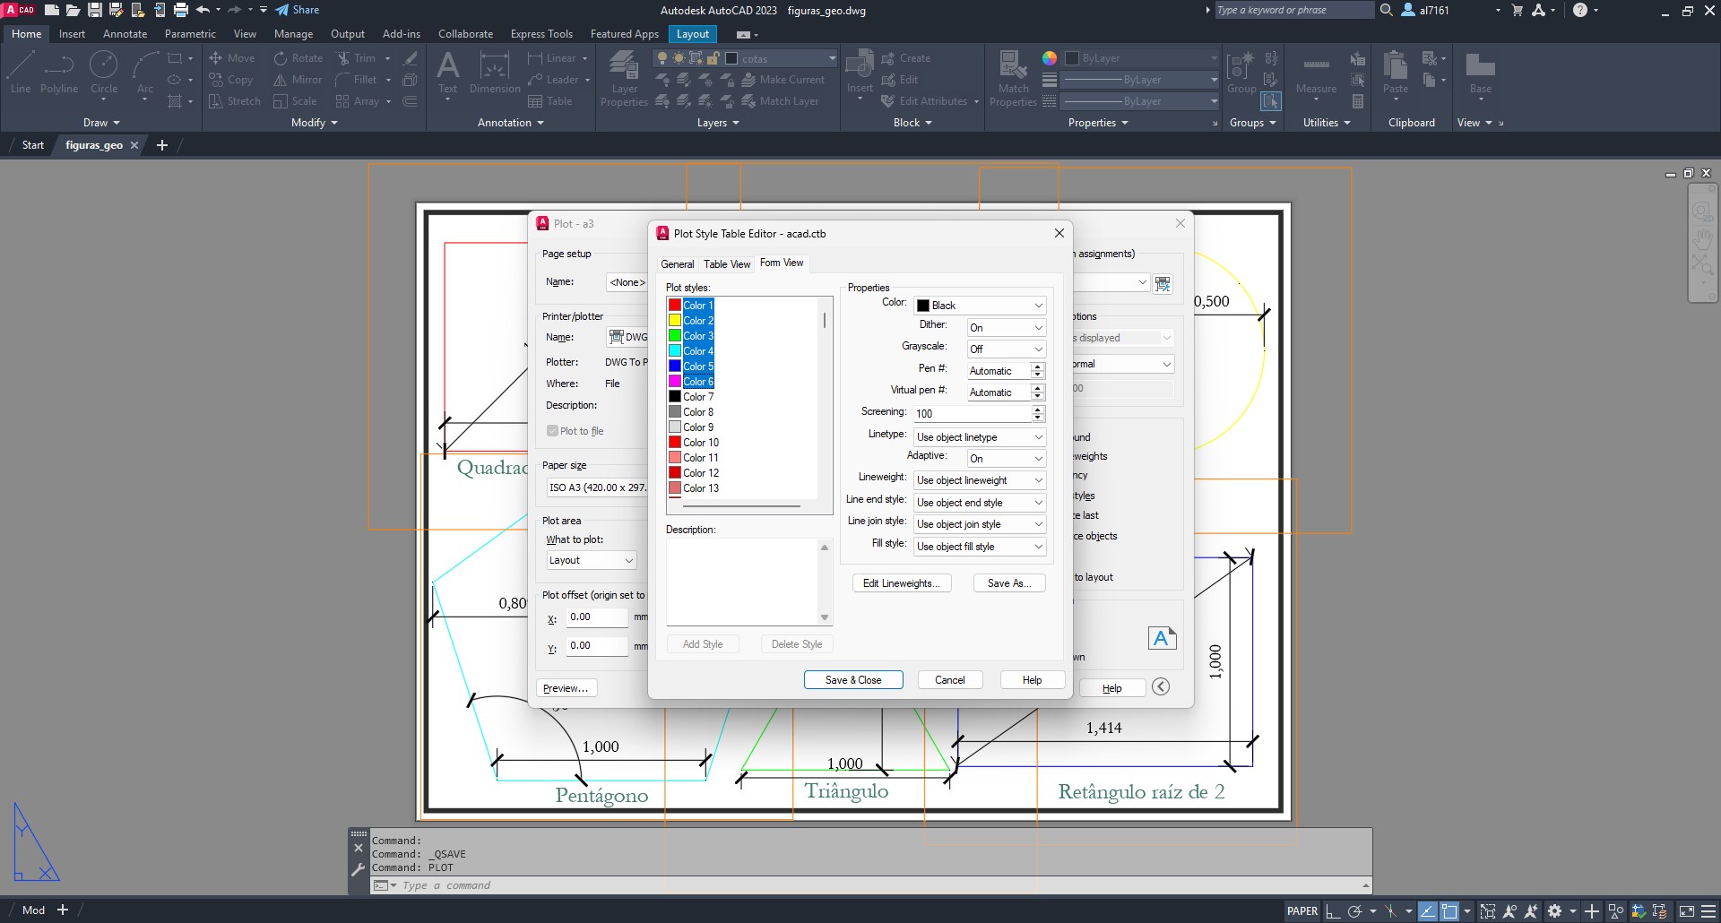Click the Save & Close button
Screen dimensions: 1721x923
click(852, 680)
